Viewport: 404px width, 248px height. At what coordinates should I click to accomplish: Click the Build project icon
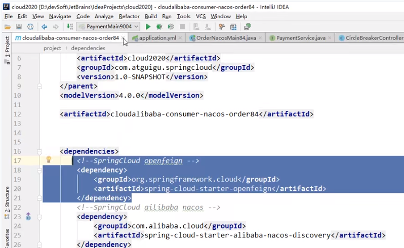click(69, 26)
